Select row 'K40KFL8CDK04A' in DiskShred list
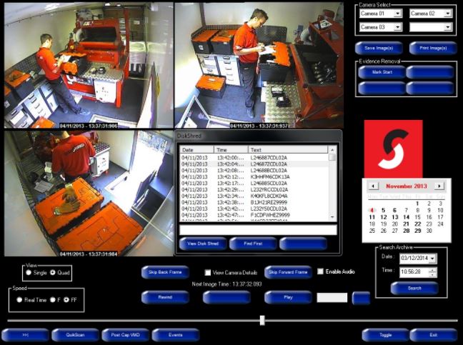 click(254, 196)
